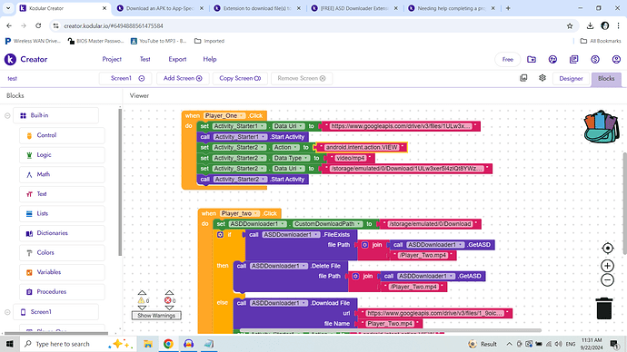Click the blocks panel horizontal scrollbar
627x352 pixels.
(56, 333)
